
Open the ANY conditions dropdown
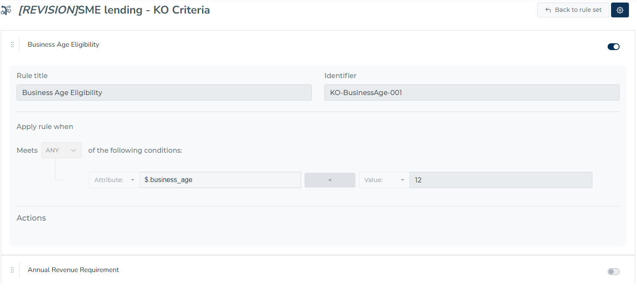click(x=61, y=150)
